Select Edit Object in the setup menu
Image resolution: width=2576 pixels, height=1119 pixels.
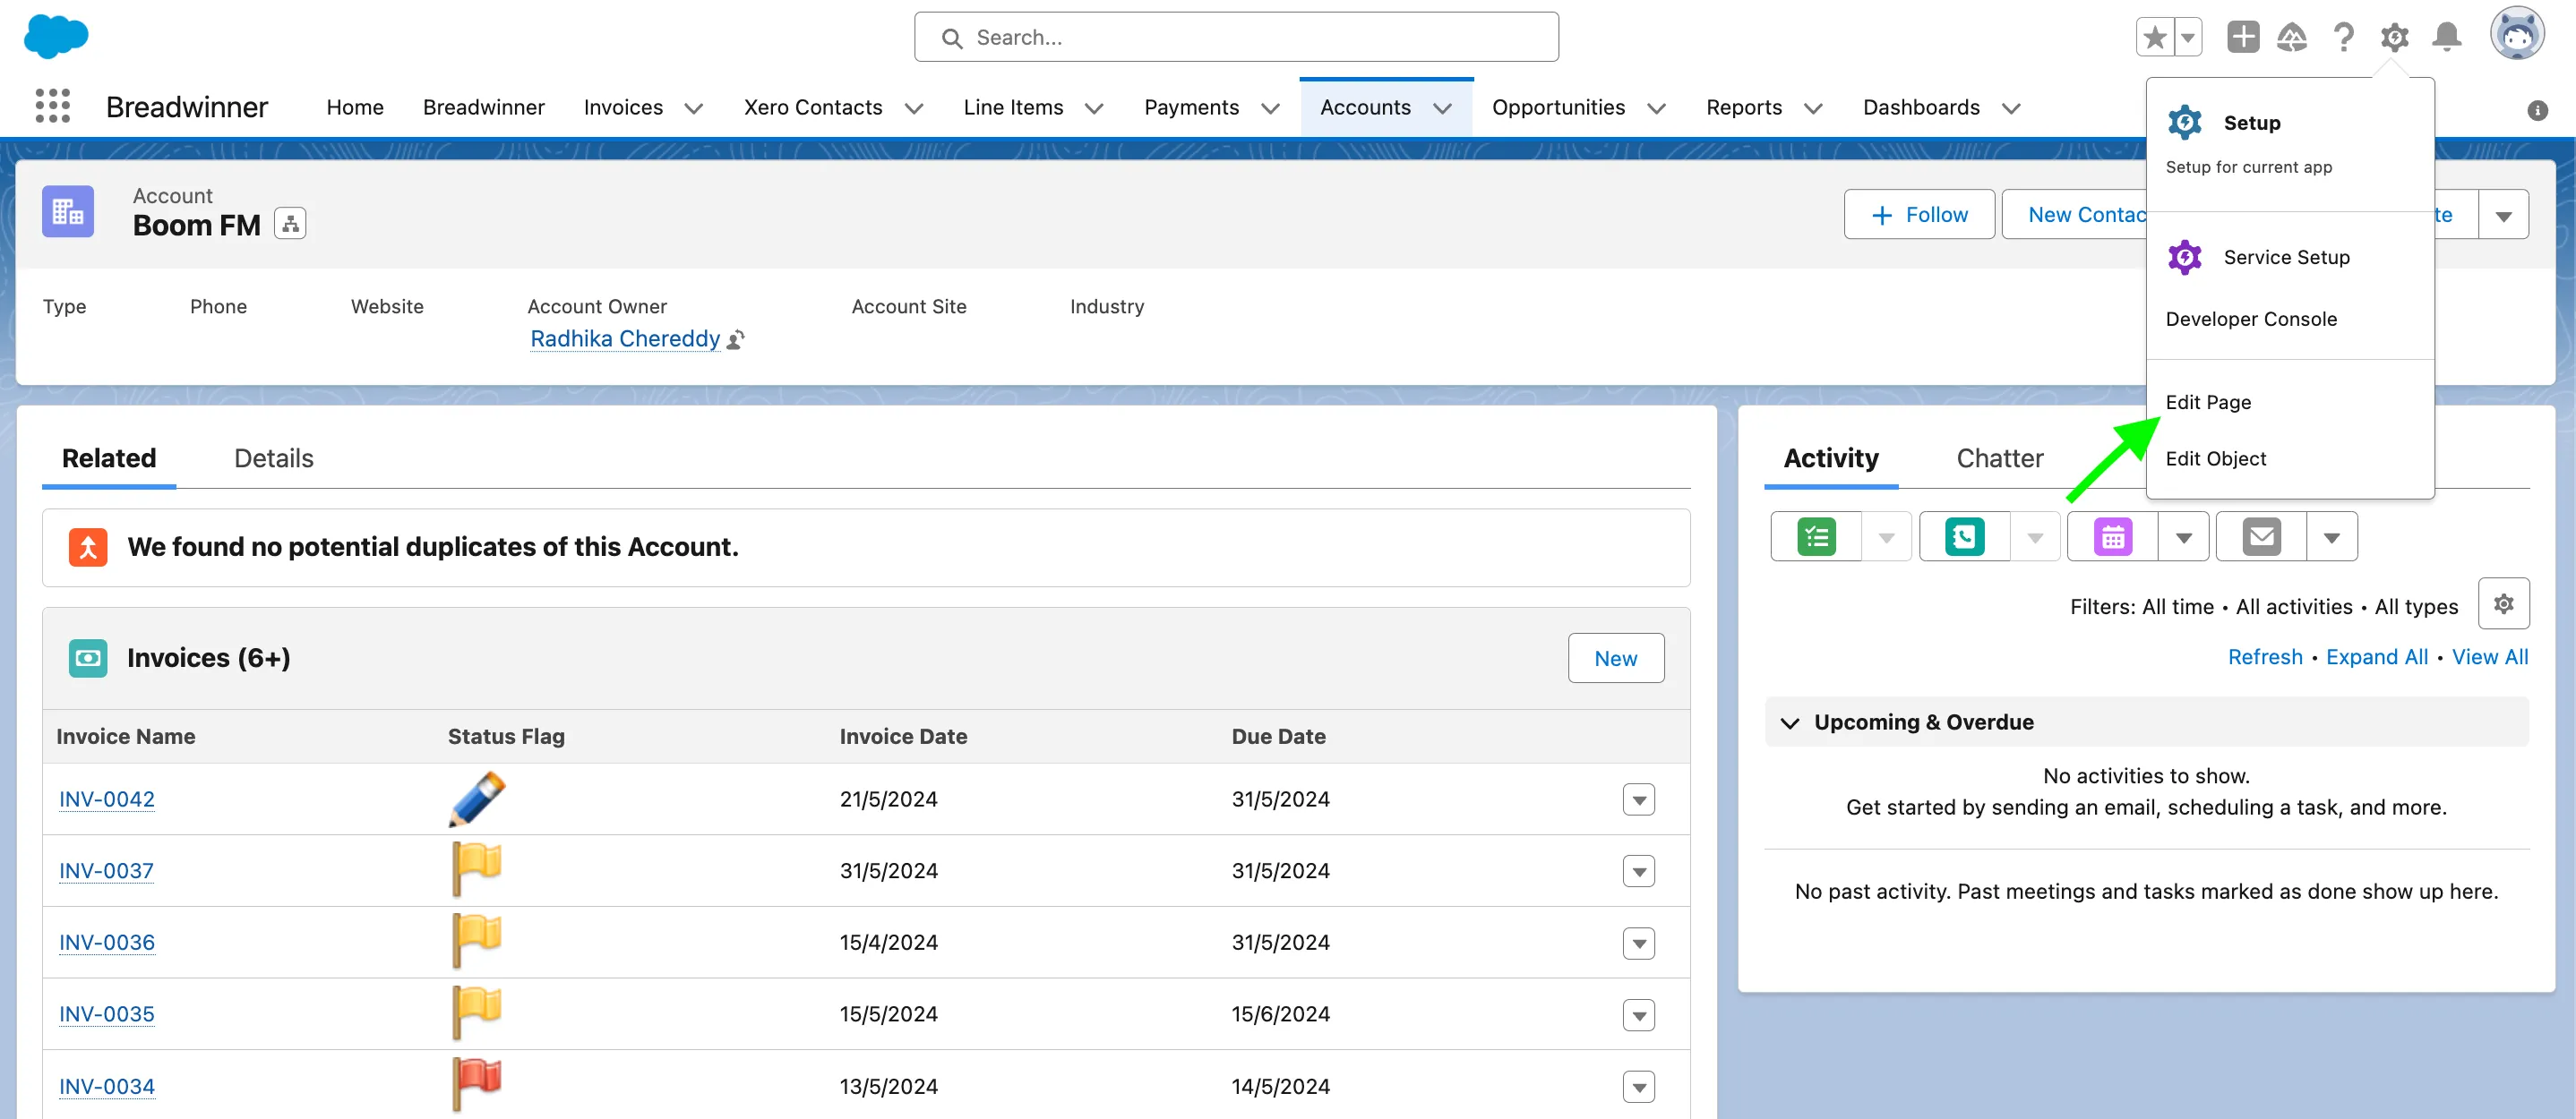click(2215, 458)
